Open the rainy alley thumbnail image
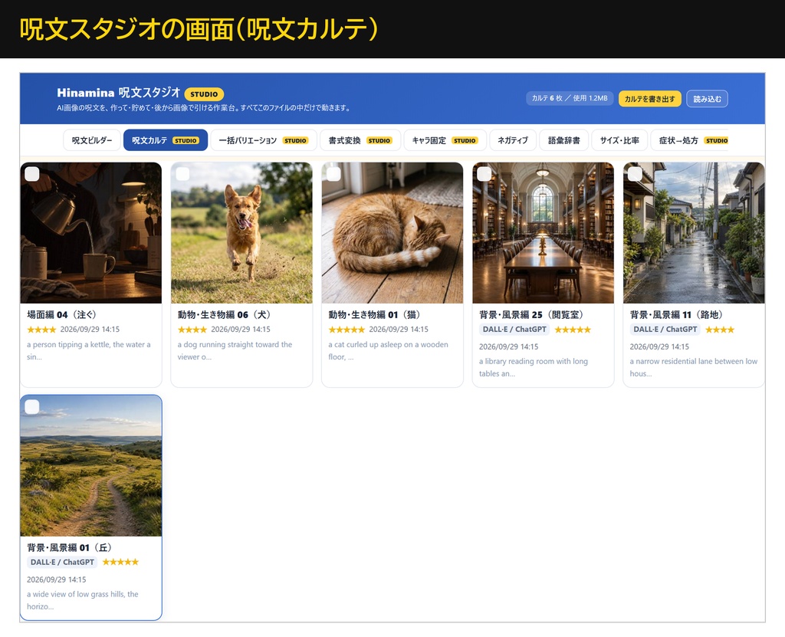This screenshot has height=637, width=785. tap(694, 233)
